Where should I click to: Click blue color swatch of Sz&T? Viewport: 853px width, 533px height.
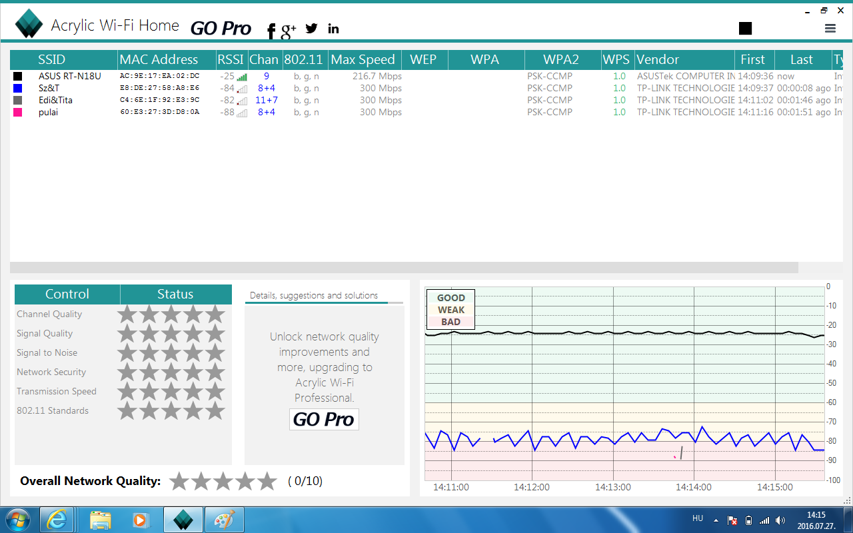click(18, 88)
